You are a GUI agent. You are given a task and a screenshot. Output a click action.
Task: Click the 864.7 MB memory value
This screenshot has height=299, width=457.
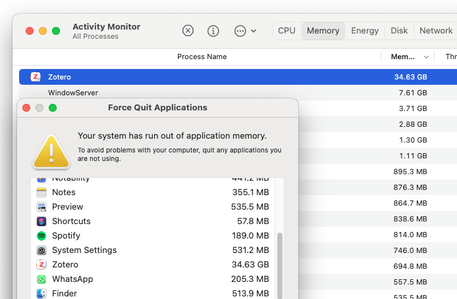coord(410,203)
